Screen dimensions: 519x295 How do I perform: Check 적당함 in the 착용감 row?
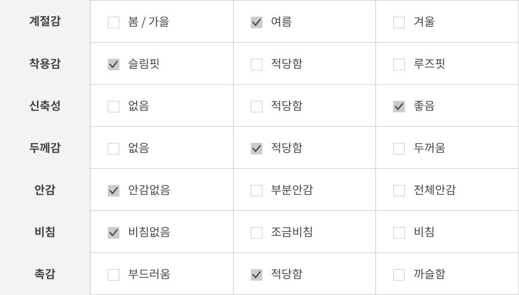pos(257,65)
